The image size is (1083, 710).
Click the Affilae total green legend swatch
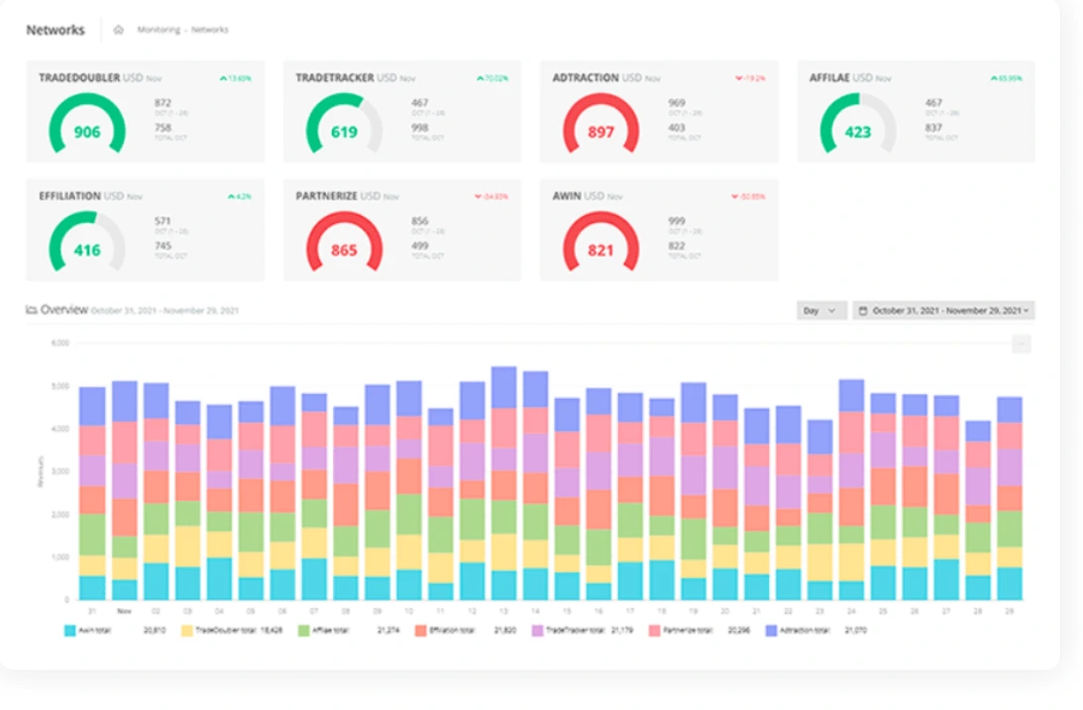[304, 630]
